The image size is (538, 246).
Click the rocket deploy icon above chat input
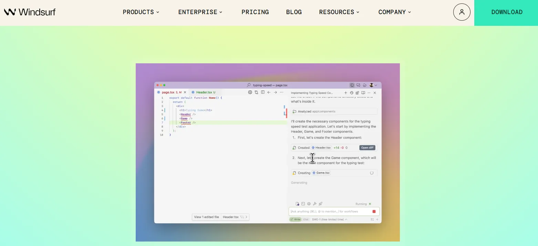pos(321,204)
